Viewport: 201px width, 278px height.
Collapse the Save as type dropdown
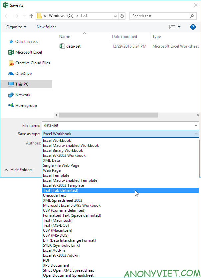195,134
